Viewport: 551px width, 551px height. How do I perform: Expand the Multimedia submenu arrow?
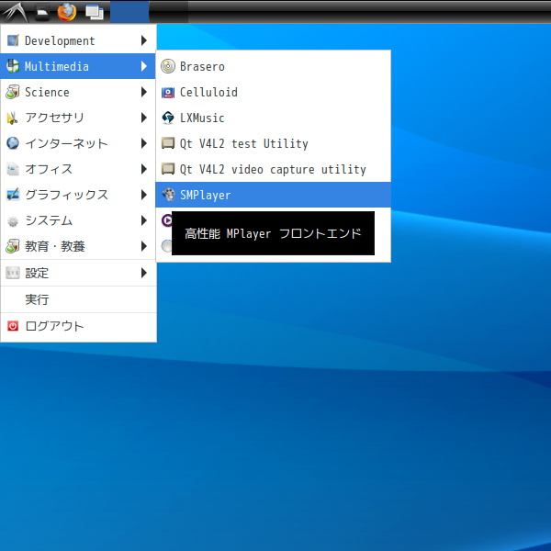(x=144, y=66)
